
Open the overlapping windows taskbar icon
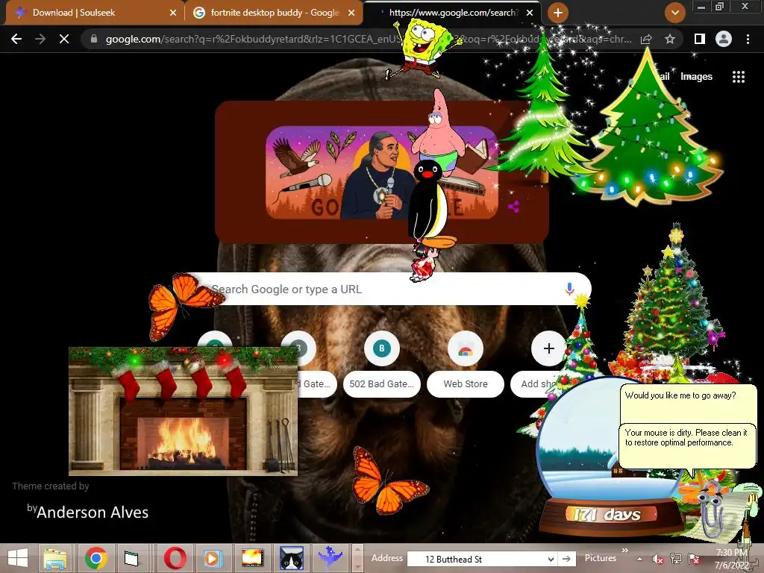tap(131, 558)
